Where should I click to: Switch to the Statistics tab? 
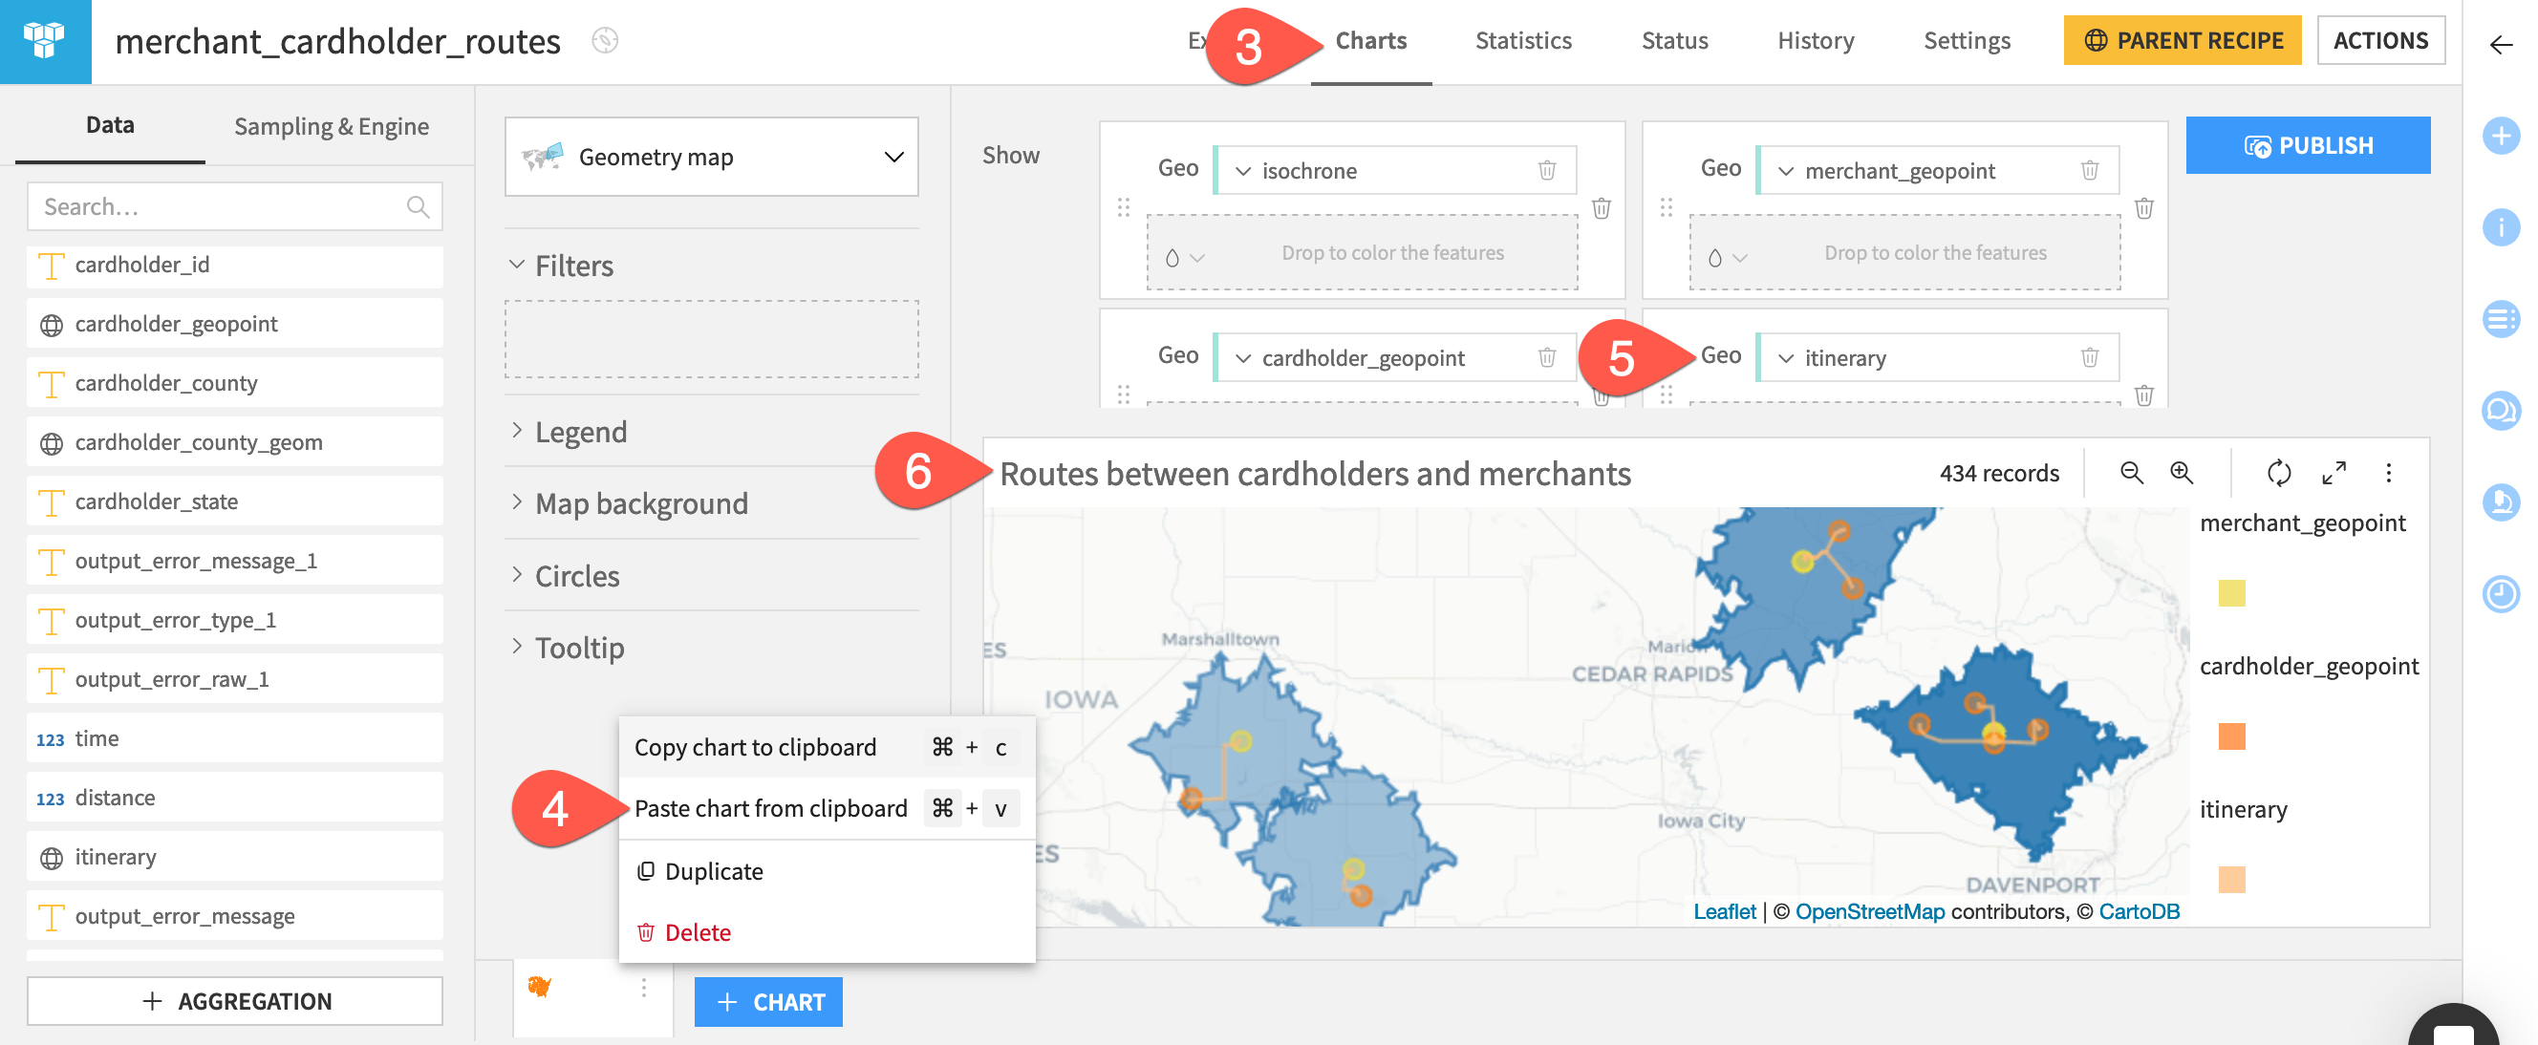[1522, 40]
